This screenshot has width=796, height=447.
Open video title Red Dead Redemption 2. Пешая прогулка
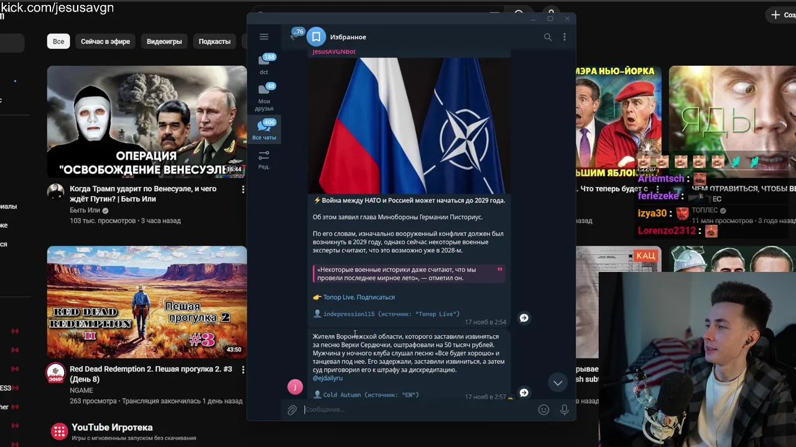(150, 374)
